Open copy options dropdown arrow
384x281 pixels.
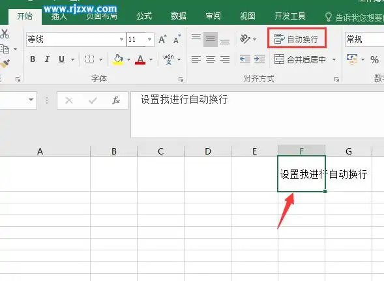(x=15, y=50)
